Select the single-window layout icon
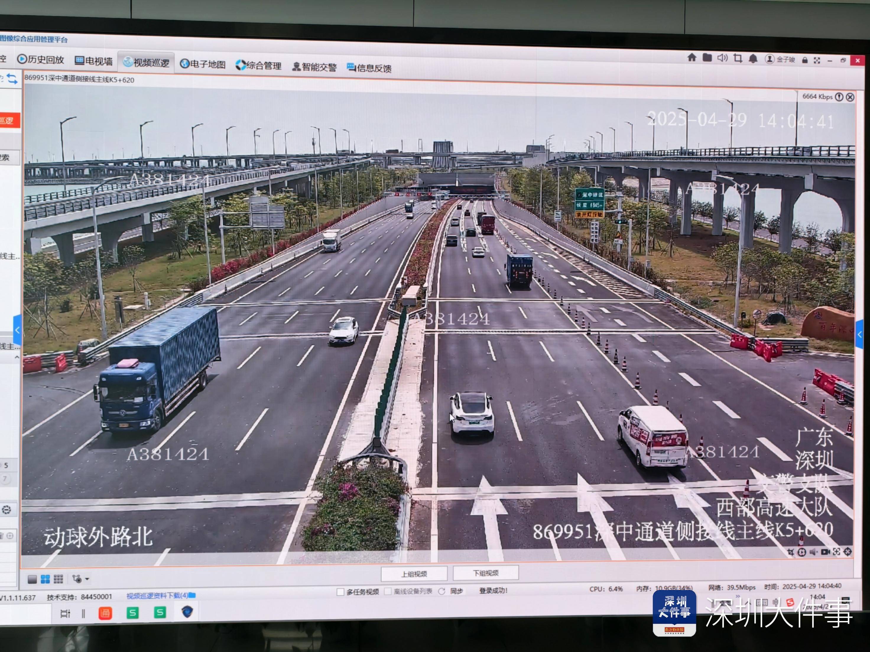870x652 pixels. pyautogui.click(x=32, y=579)
